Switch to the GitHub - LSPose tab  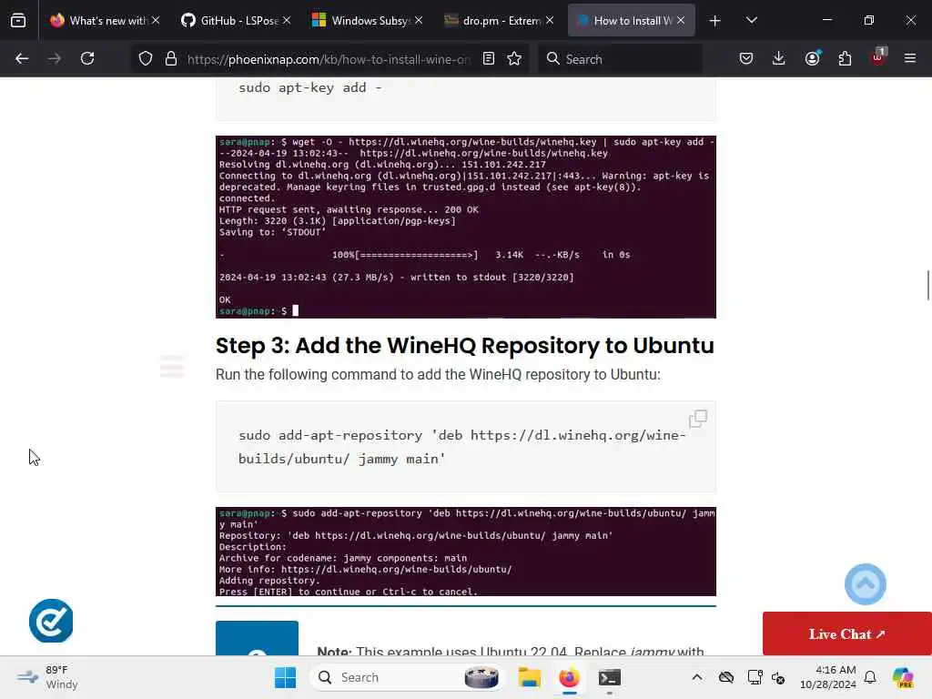236,20
